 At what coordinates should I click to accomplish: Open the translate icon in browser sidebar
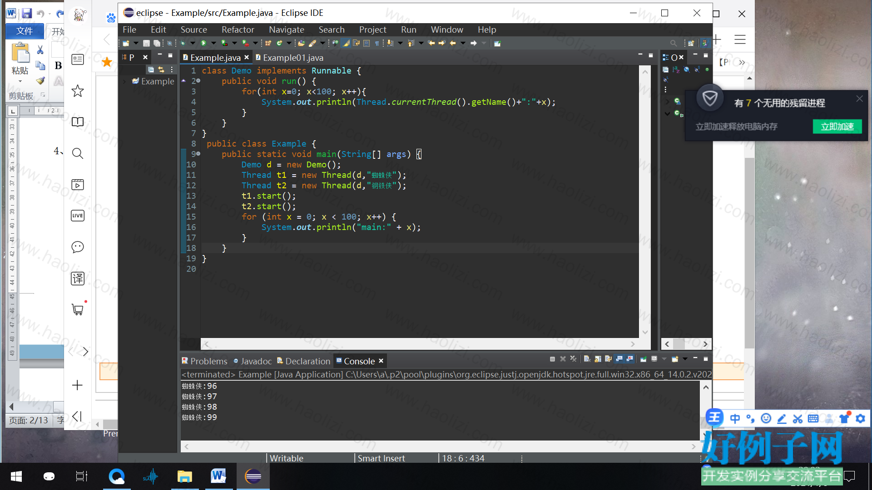click(x=78, y=278)
